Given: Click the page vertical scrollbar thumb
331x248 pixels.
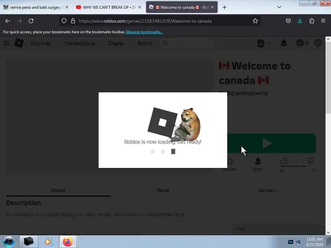Looking at the screenshot, I should click(328, 78).
